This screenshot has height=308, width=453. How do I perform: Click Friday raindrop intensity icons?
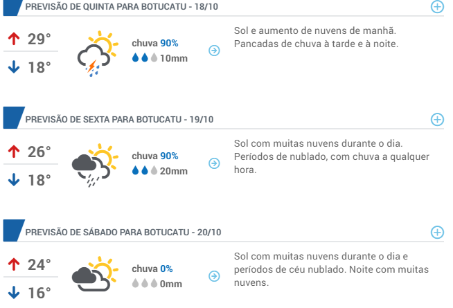[x=145, y=170]
